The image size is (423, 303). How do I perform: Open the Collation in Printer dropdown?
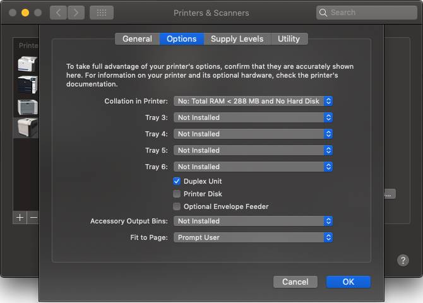coord(253,101)
